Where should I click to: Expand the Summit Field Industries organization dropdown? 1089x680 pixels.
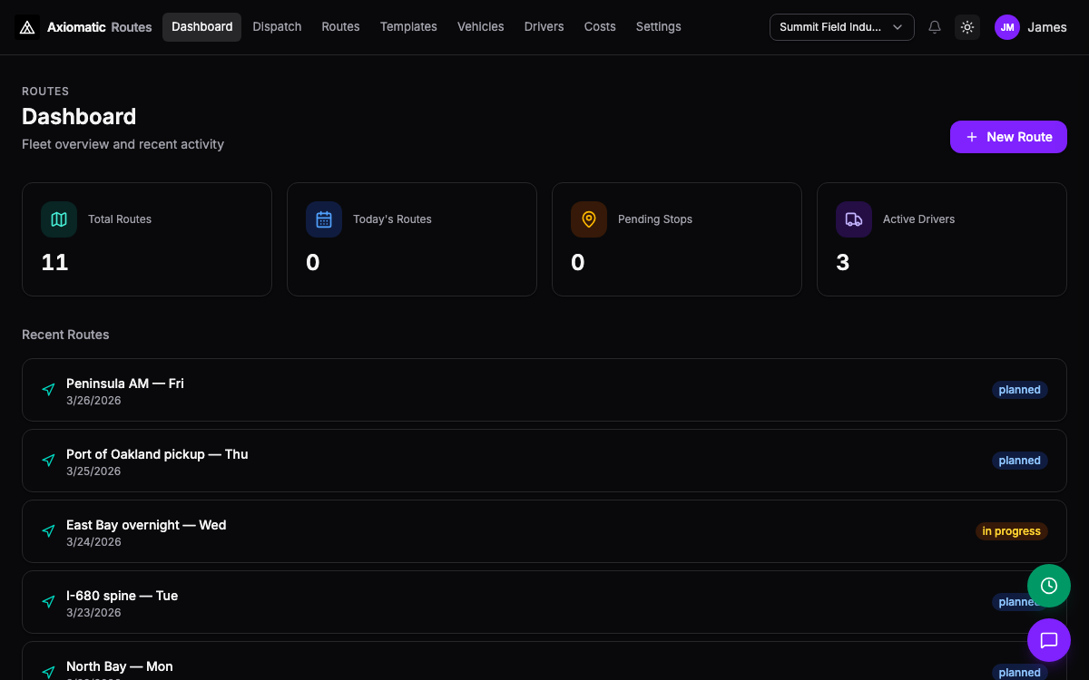click(x=842, y=27)
